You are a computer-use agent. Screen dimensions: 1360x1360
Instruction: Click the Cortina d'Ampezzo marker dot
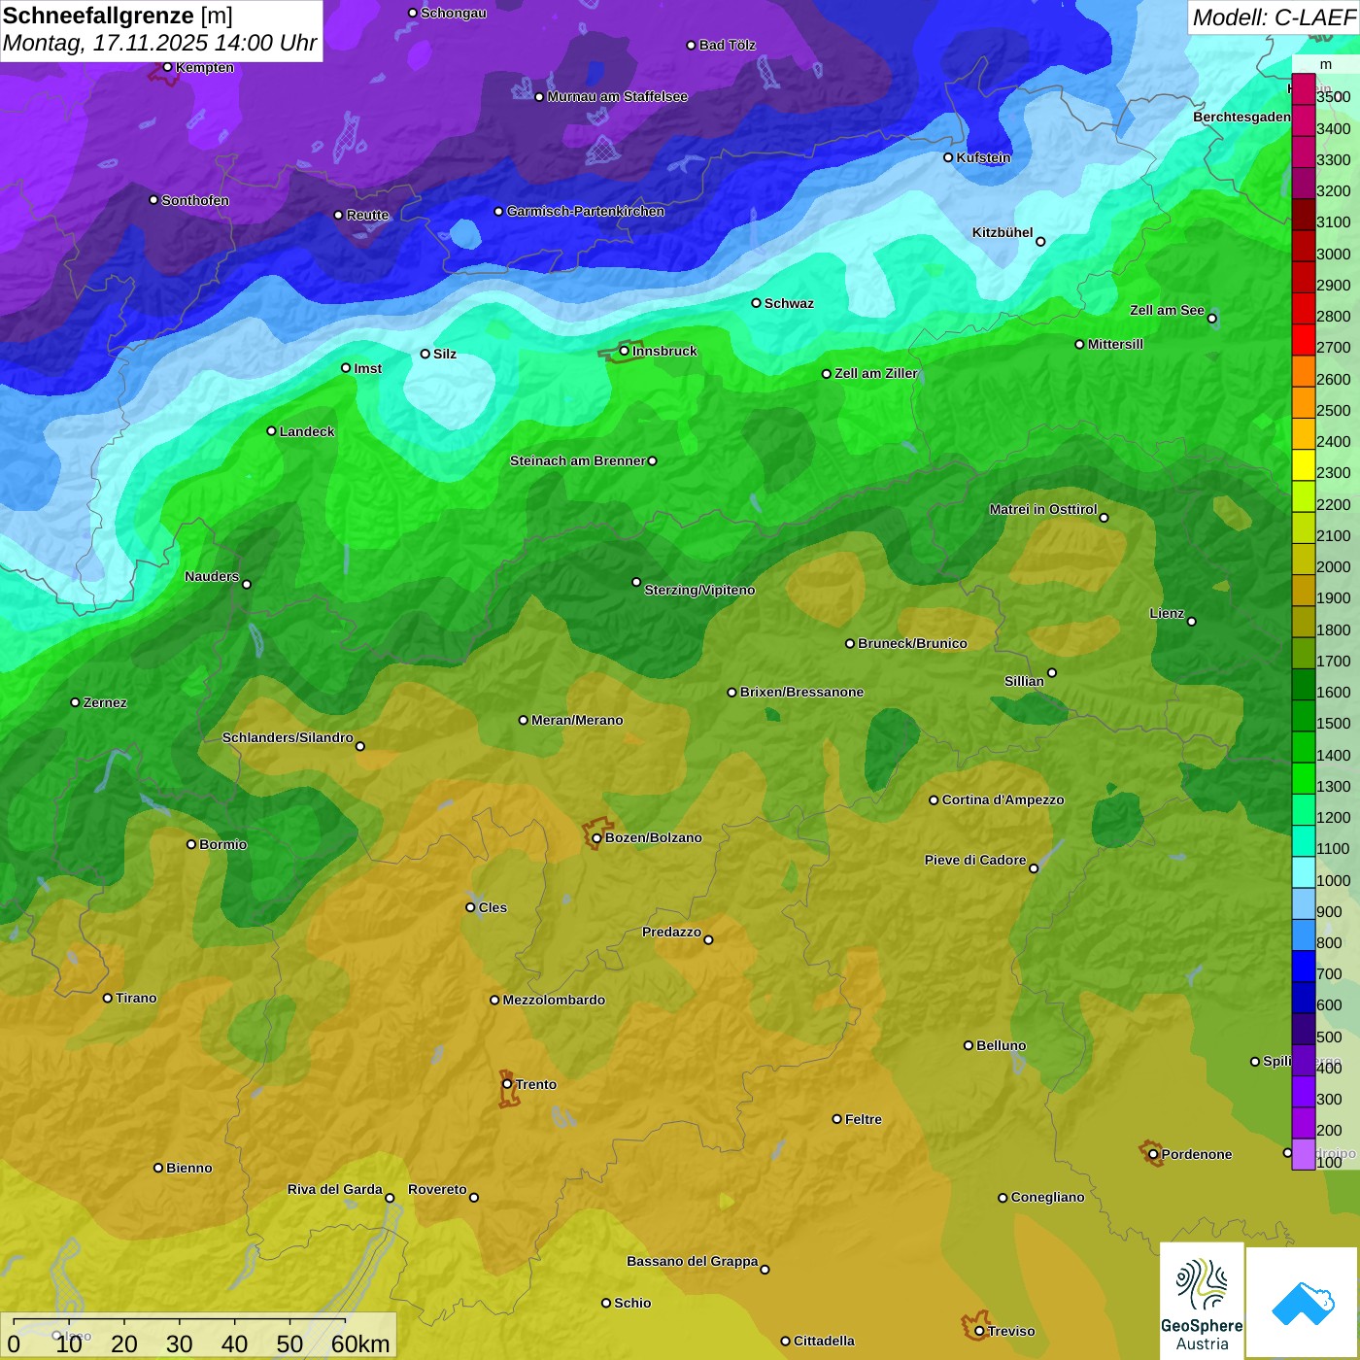click(x=934, y=800)
